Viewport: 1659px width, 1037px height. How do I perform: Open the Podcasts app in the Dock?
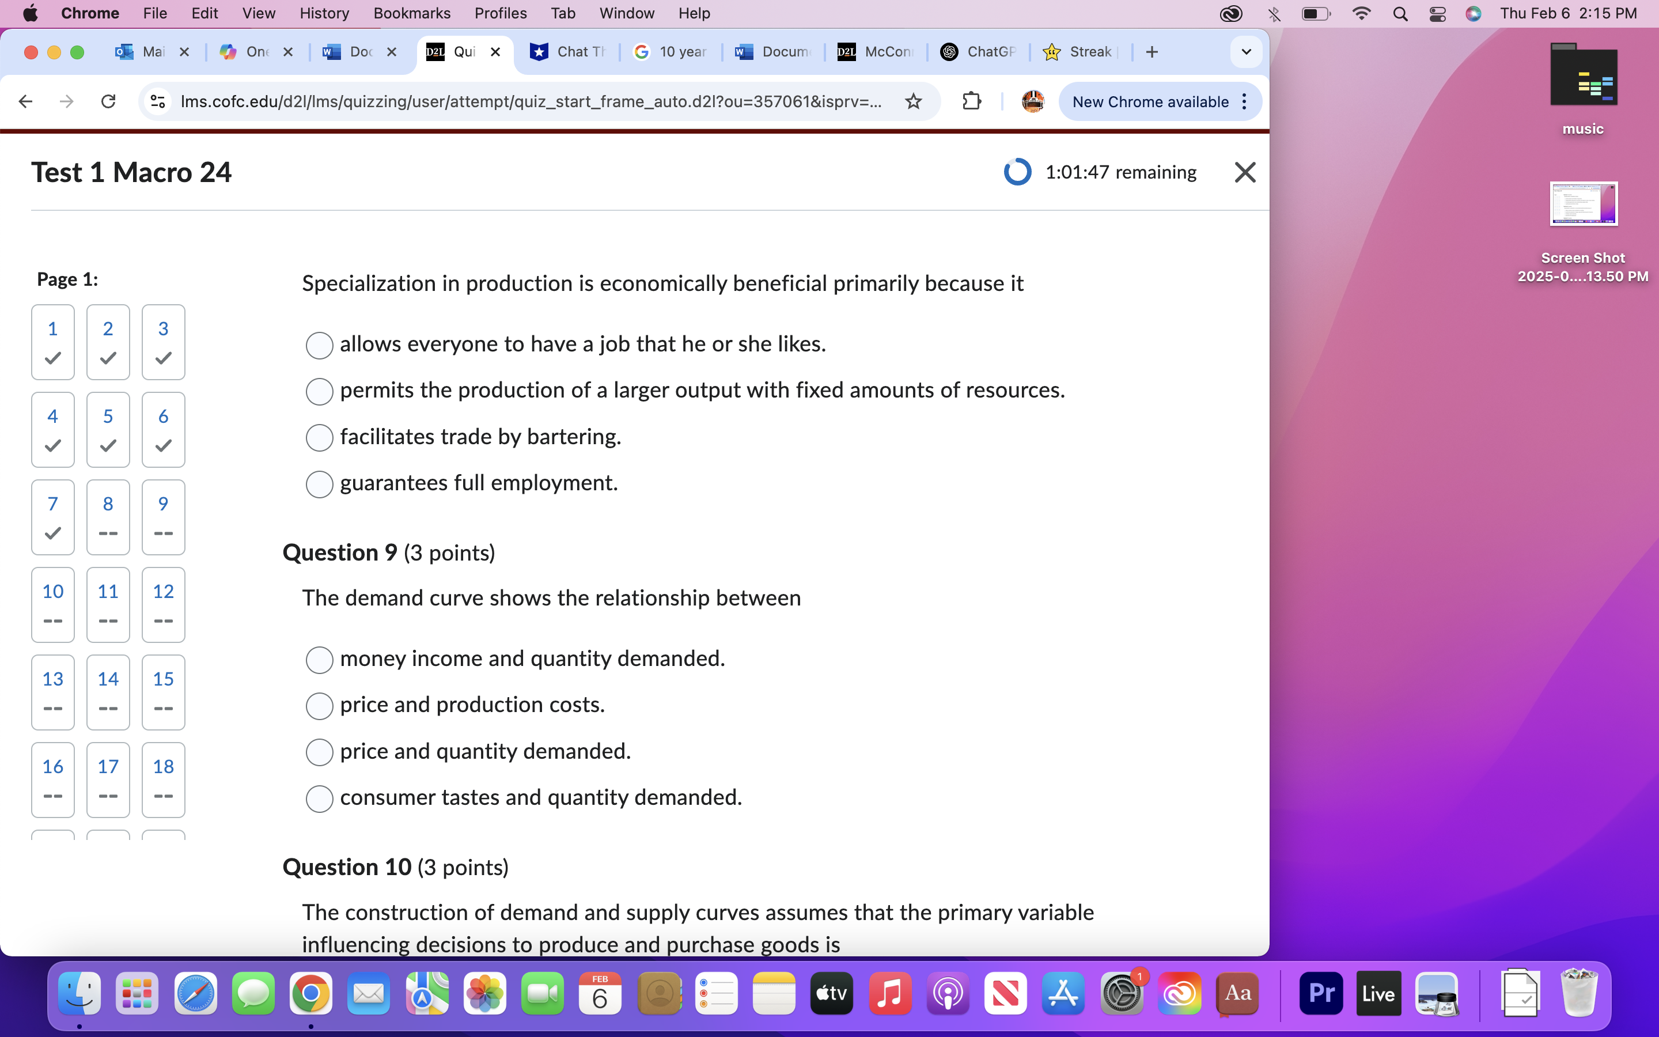947,993
